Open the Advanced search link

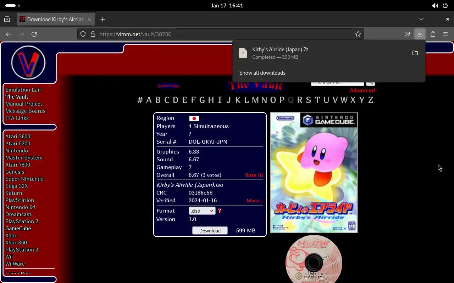tap(362, 90)
